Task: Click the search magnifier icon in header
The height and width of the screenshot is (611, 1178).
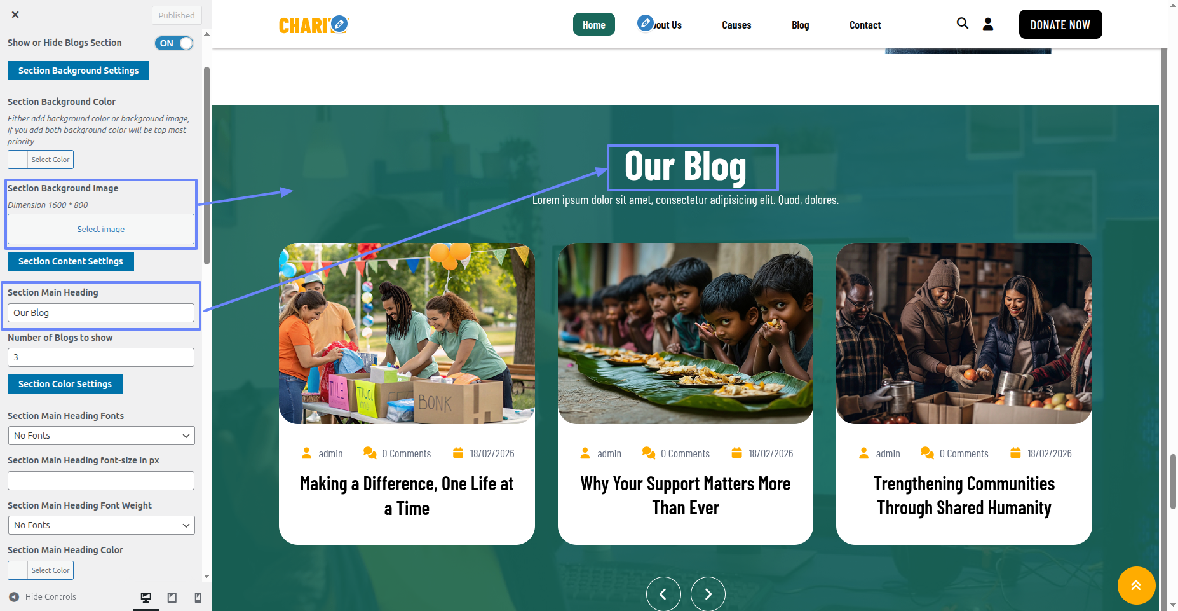Action: (x=963, y=24)
